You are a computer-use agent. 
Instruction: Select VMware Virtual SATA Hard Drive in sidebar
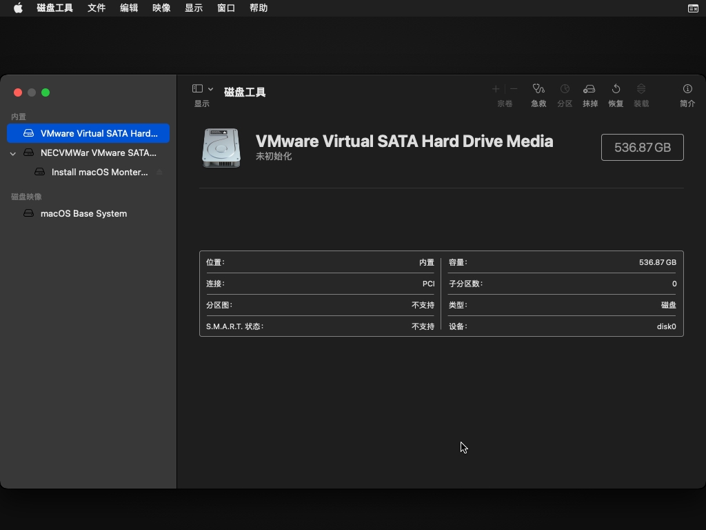click(99, 133)
